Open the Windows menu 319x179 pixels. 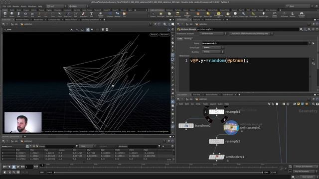[x=32, y=6]
